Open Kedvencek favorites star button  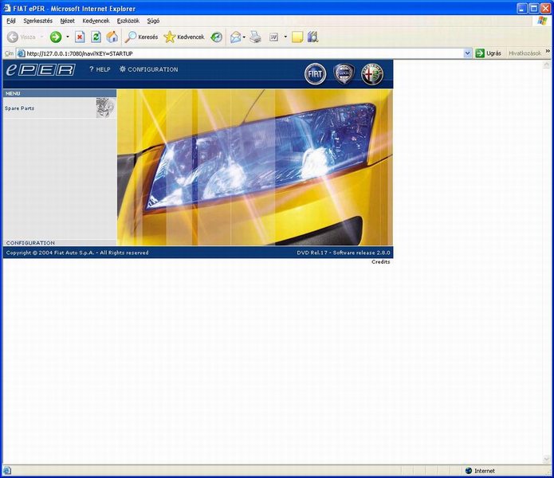[x=184, y=37]
